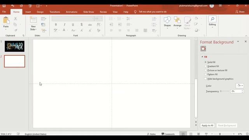
Task: Apply text Shadow with the S icon
Action: click(x=81, y=24)
